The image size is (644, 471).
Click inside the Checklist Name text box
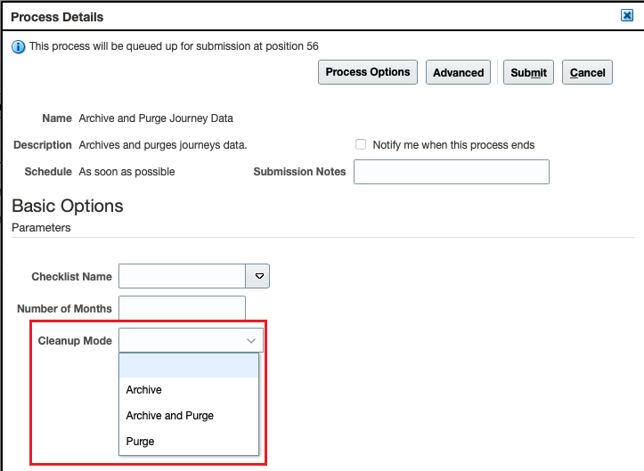[182, 276]
